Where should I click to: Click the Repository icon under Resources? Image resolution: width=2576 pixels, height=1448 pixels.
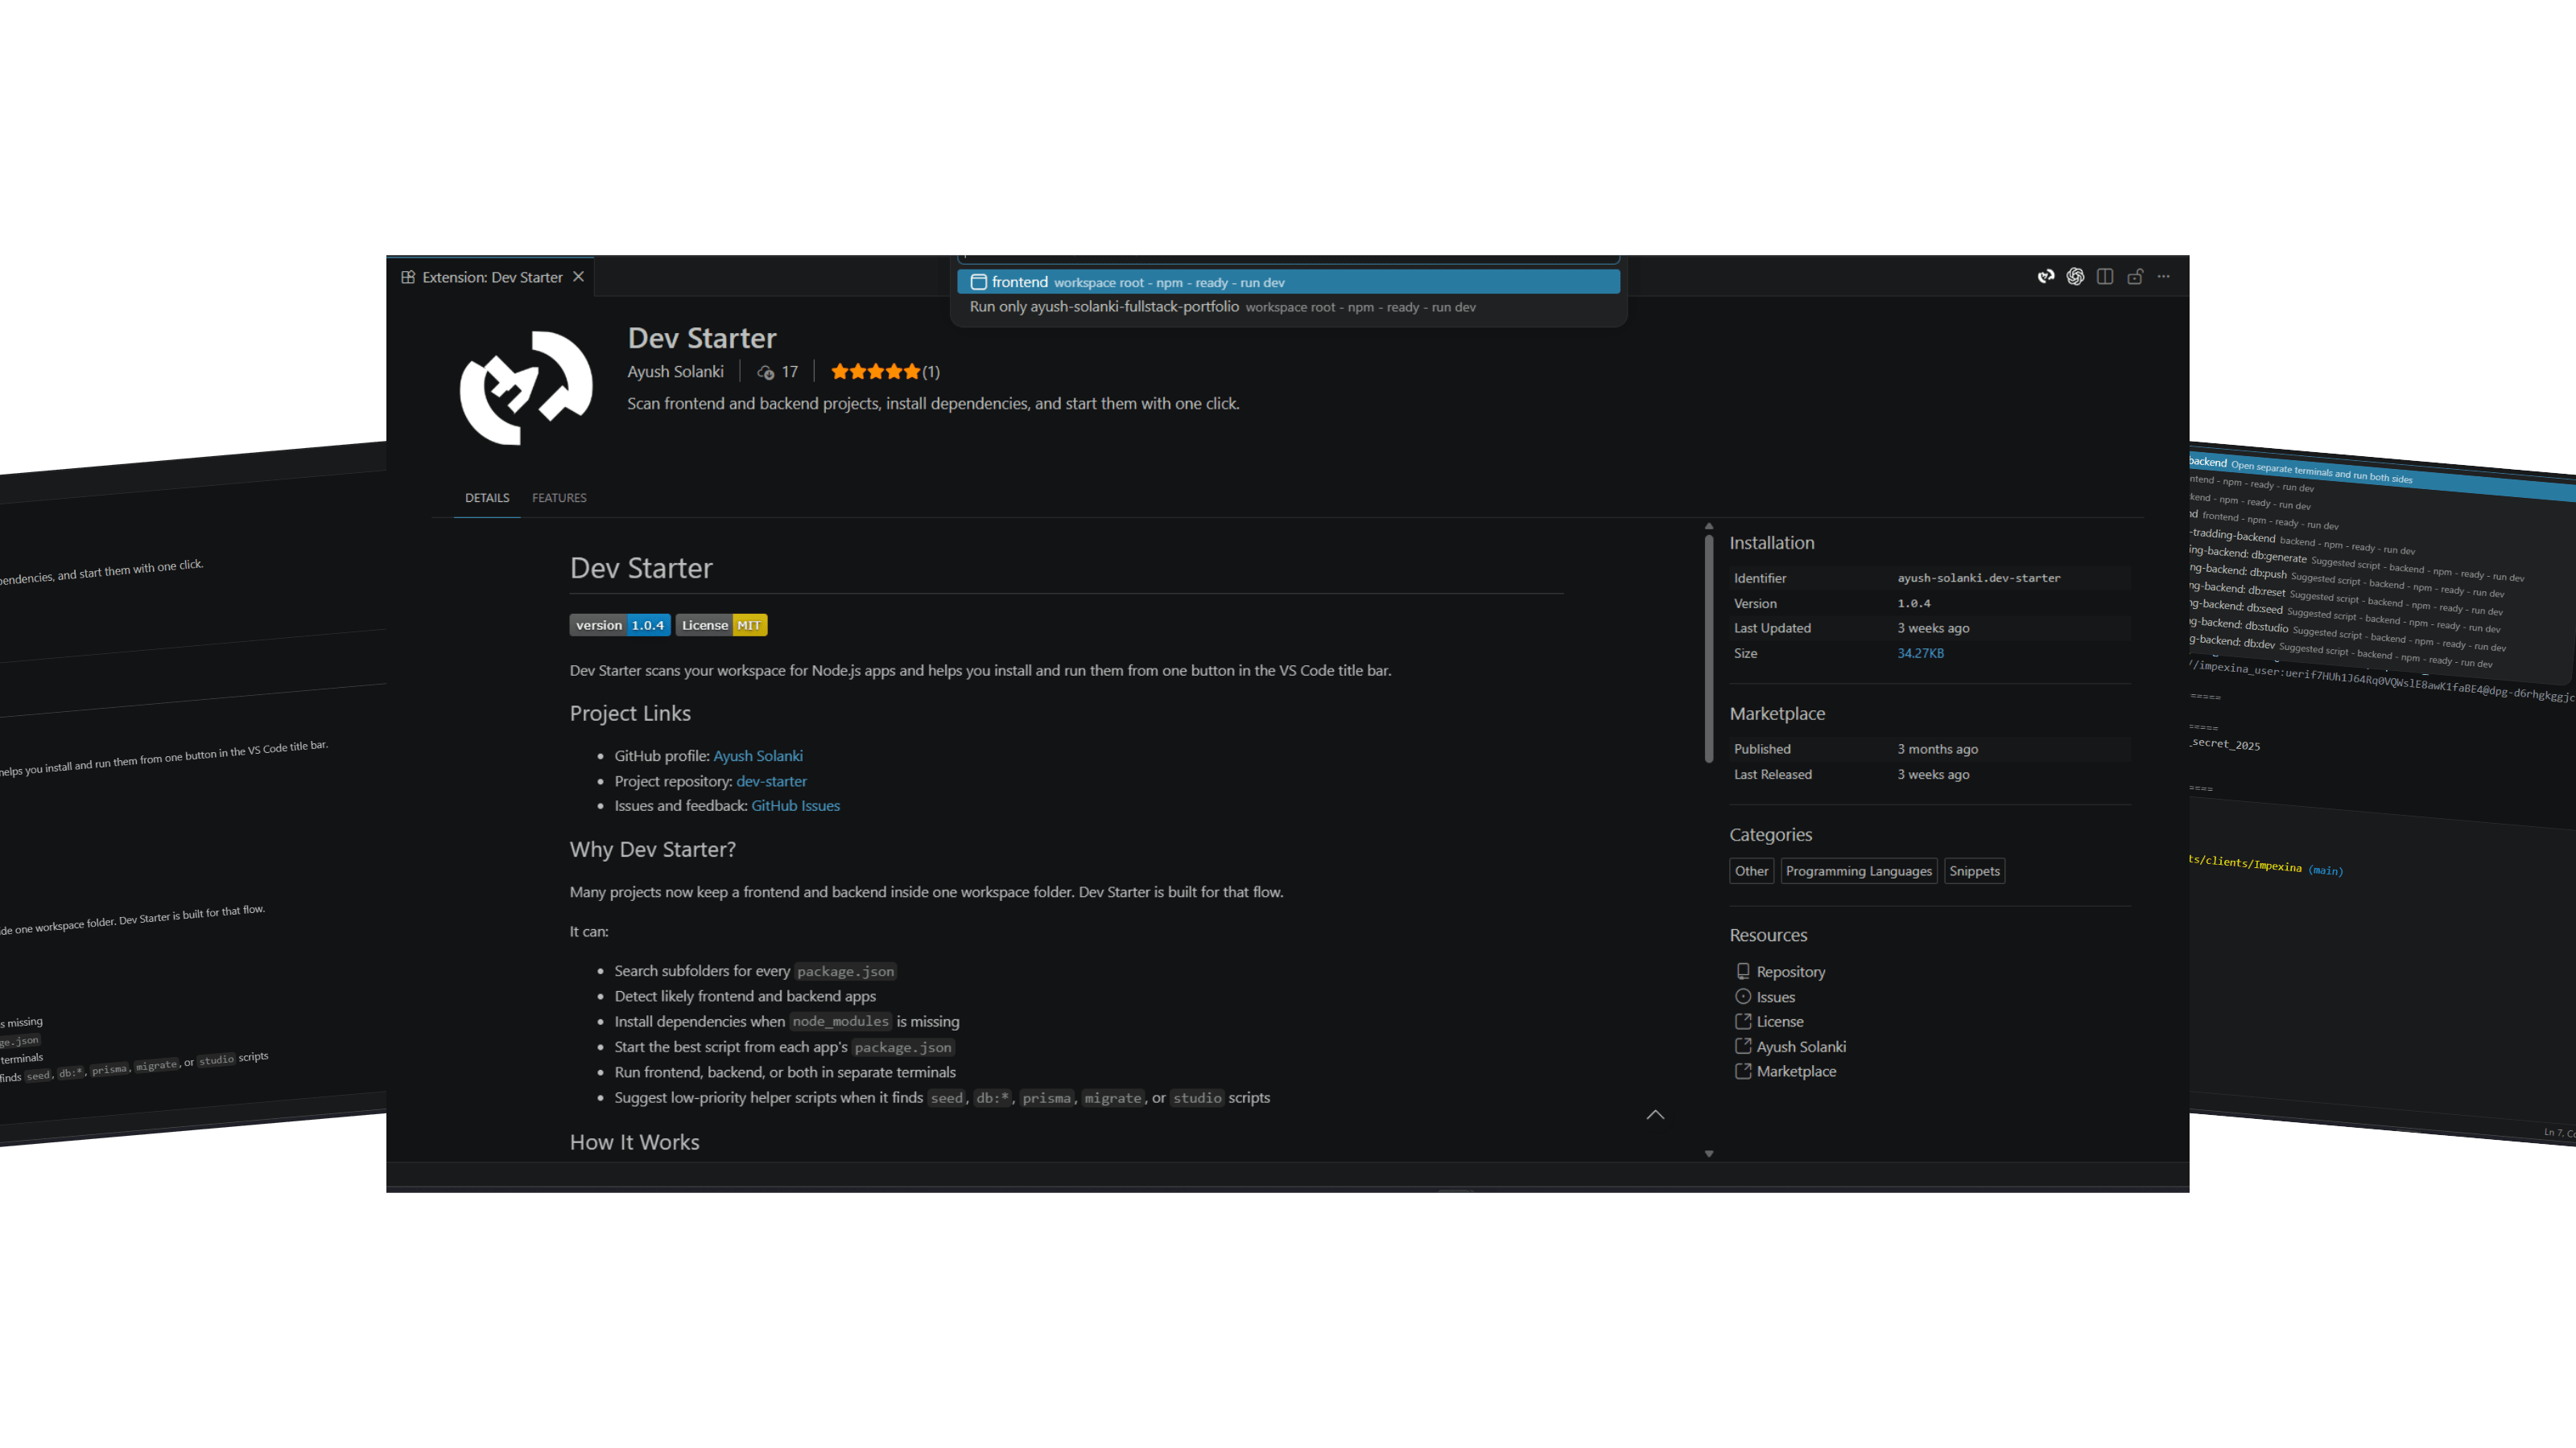click(x=1743, y=971)
